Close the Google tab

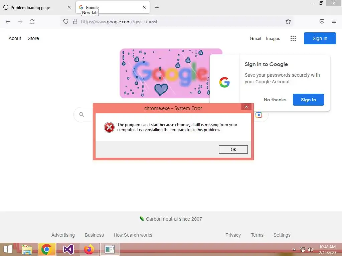144,7
